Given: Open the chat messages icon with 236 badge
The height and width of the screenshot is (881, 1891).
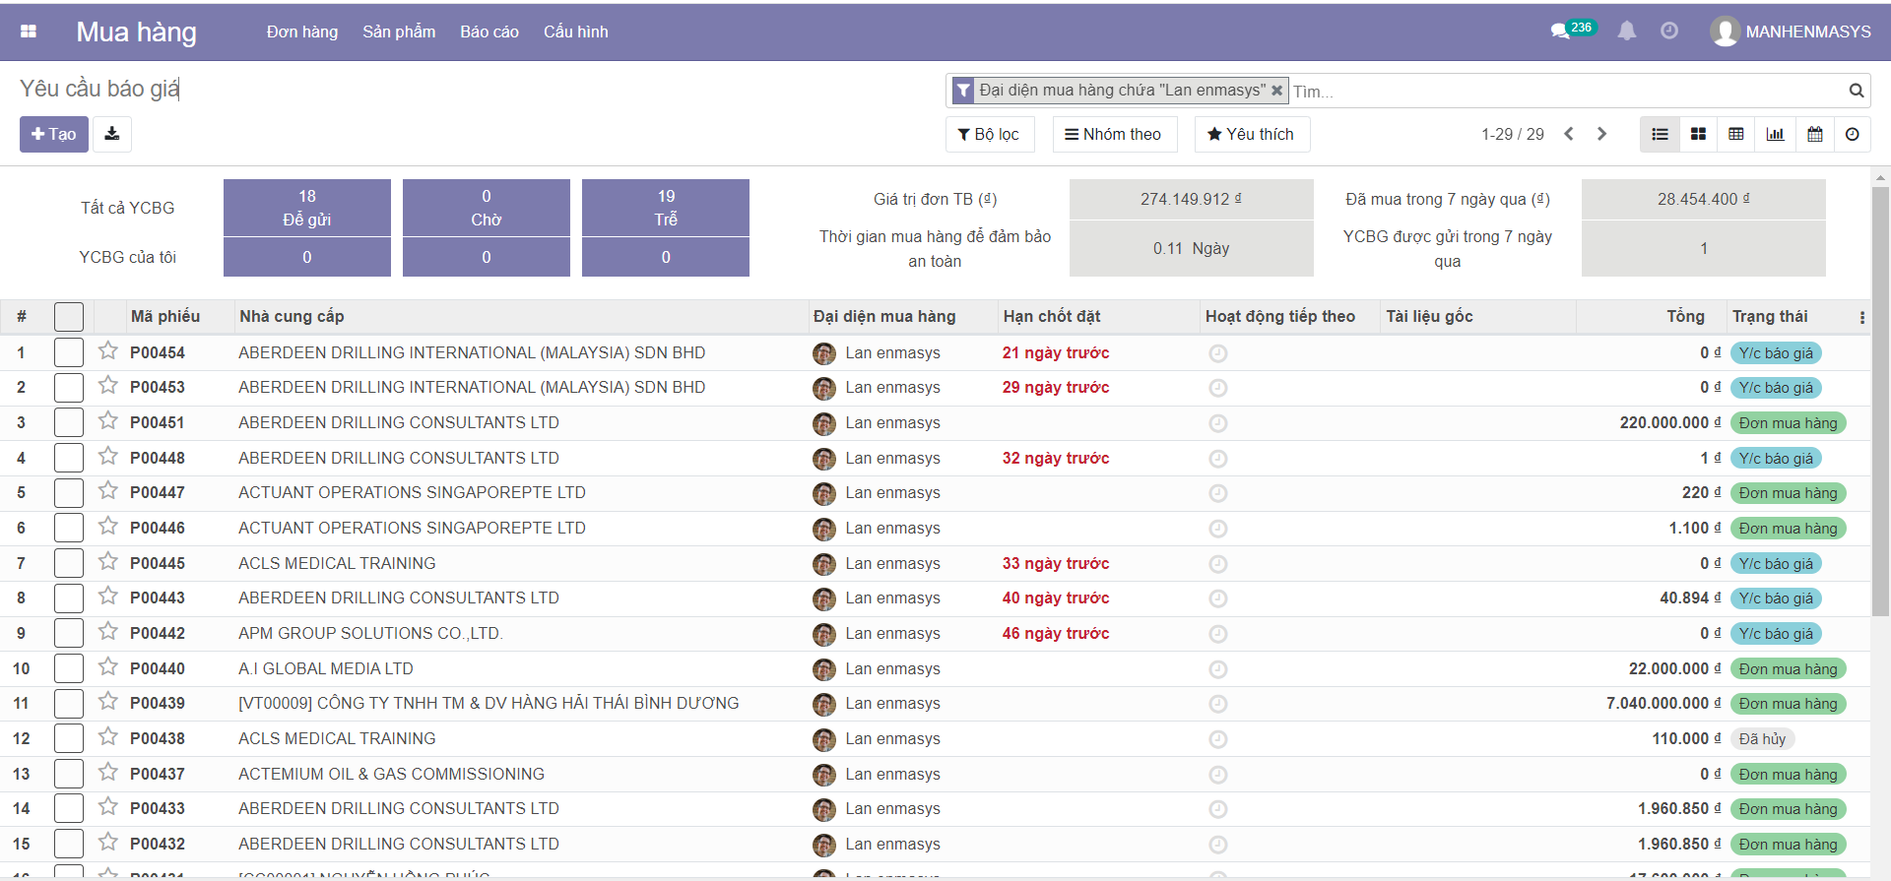Looking at the screenshot, I should click(1560, 31).
